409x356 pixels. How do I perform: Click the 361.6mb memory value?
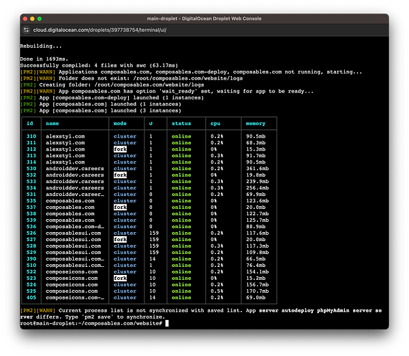tap(257, 168)
